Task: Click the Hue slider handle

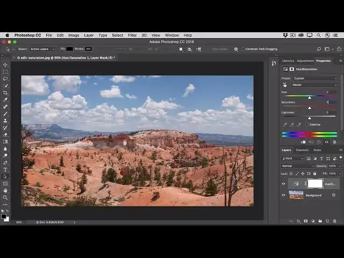Action: click(x=310, y=98)
